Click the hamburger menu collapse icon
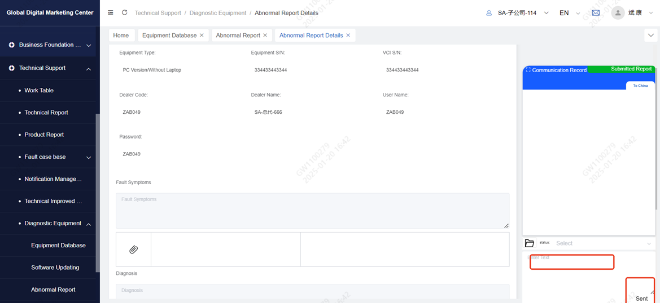 (x=111, y=12)
